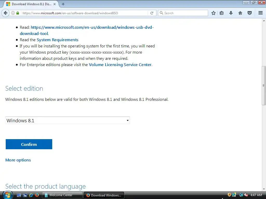Expand the Windows 8.1 edition dropdown
266x199 pixels.
[x=68, y=120]
